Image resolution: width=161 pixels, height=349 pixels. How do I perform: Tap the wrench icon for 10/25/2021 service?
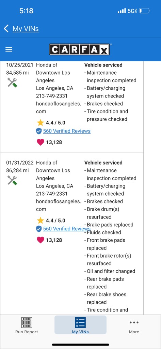pos(12,82)
